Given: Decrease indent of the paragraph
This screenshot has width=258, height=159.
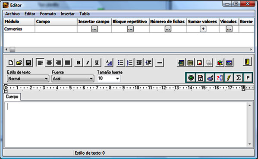Looking at the screenshot, I should coord(148,63).
